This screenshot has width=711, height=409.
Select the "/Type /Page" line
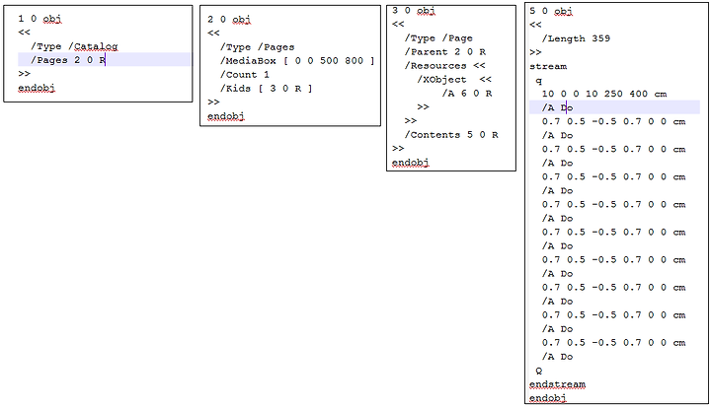tap(438, 38)
